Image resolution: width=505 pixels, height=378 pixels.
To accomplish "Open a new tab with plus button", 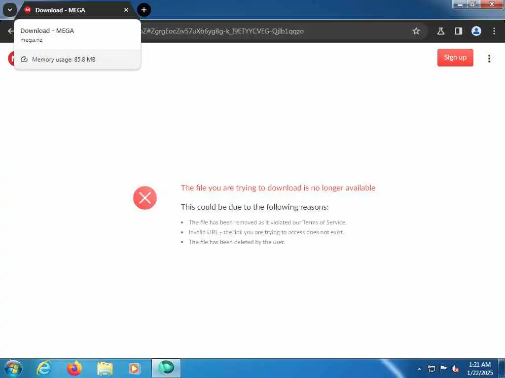I will coord(144,10).
